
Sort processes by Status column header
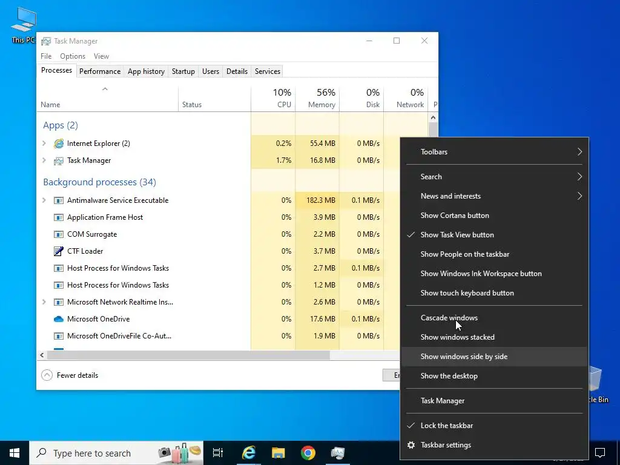(x=215, y=99)
